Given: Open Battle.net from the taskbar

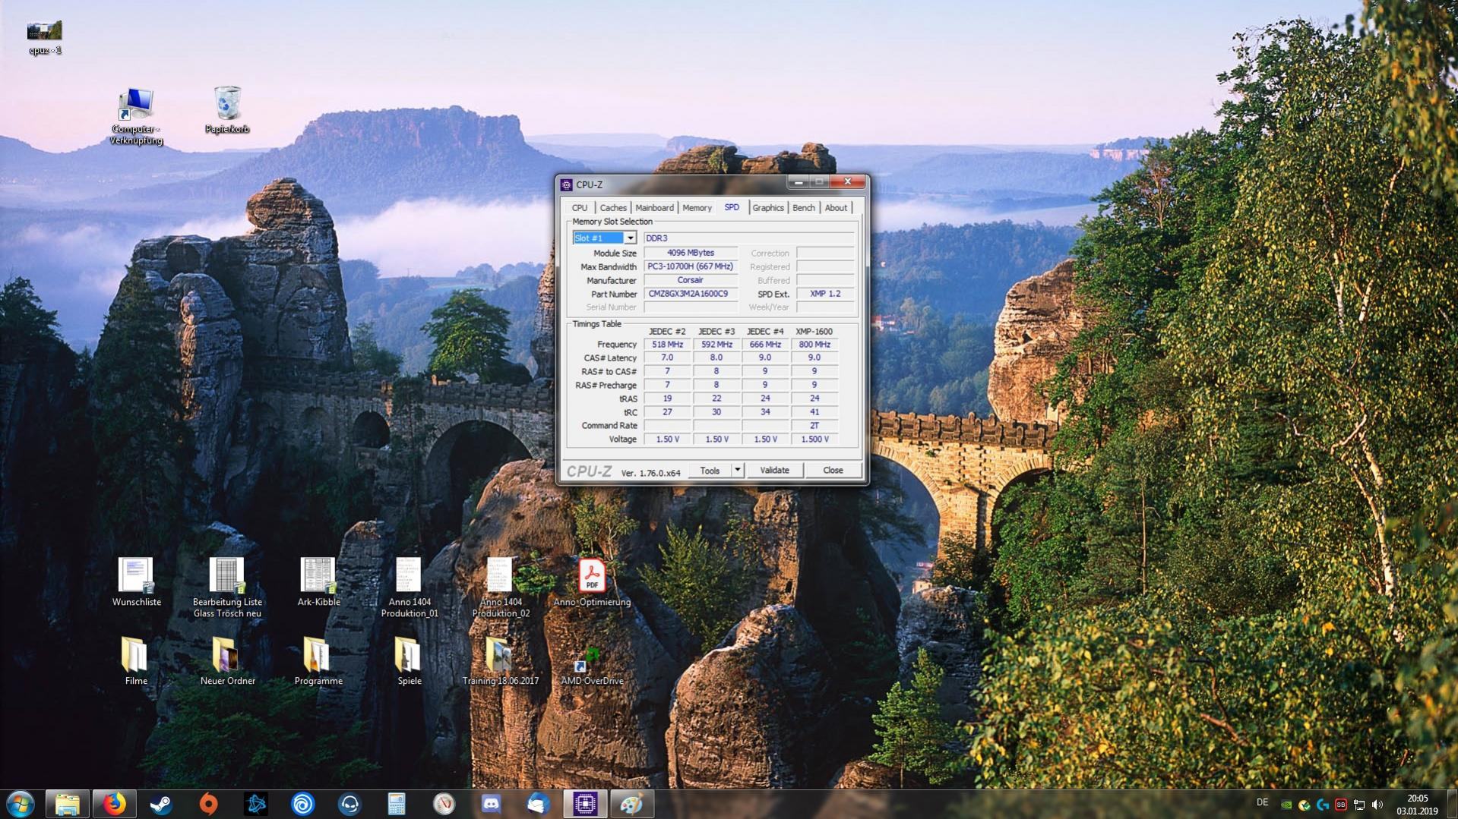Looking at the screenshot, I should (x=255, y=804).
